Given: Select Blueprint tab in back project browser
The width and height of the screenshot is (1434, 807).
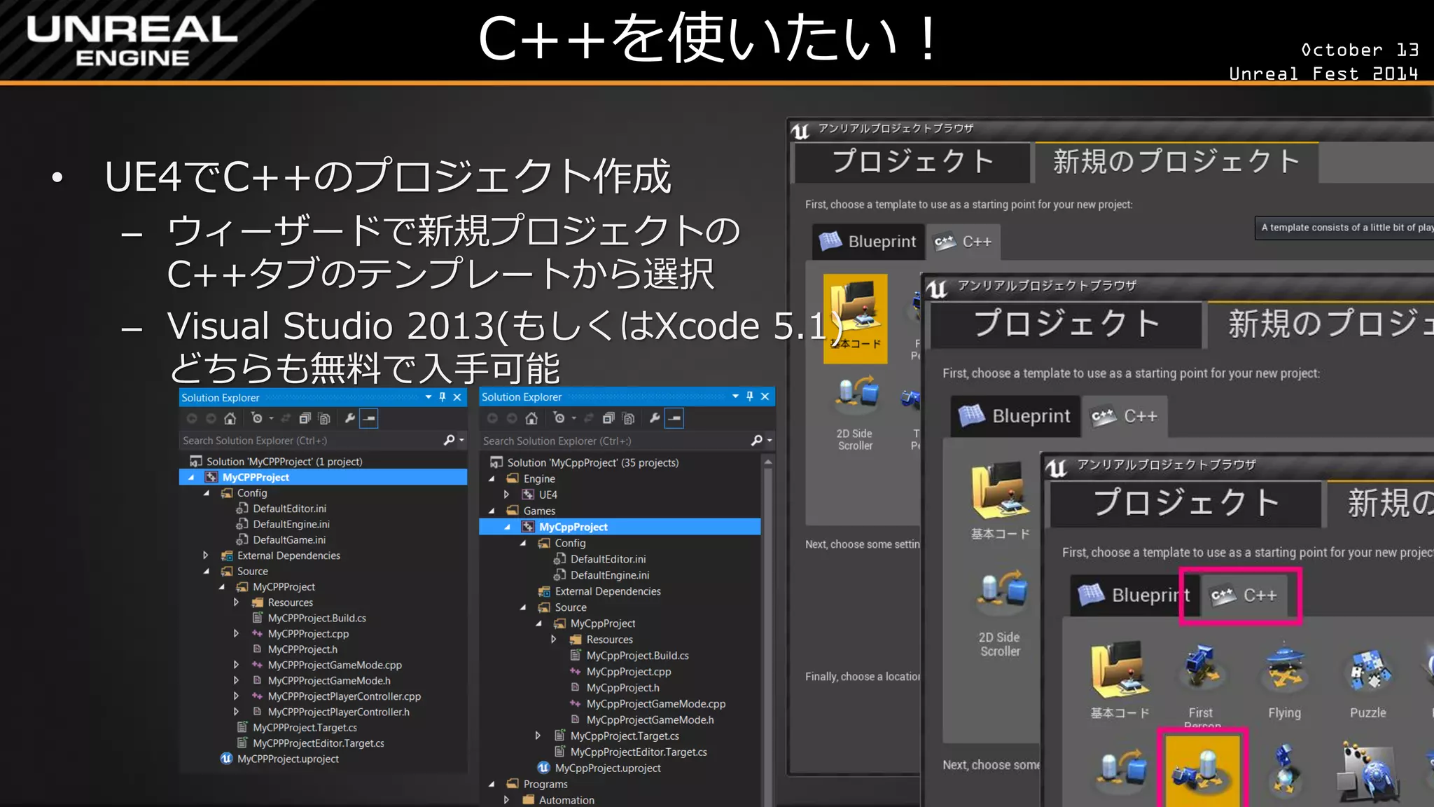Looking at the screenshot, I should (868, 242).
